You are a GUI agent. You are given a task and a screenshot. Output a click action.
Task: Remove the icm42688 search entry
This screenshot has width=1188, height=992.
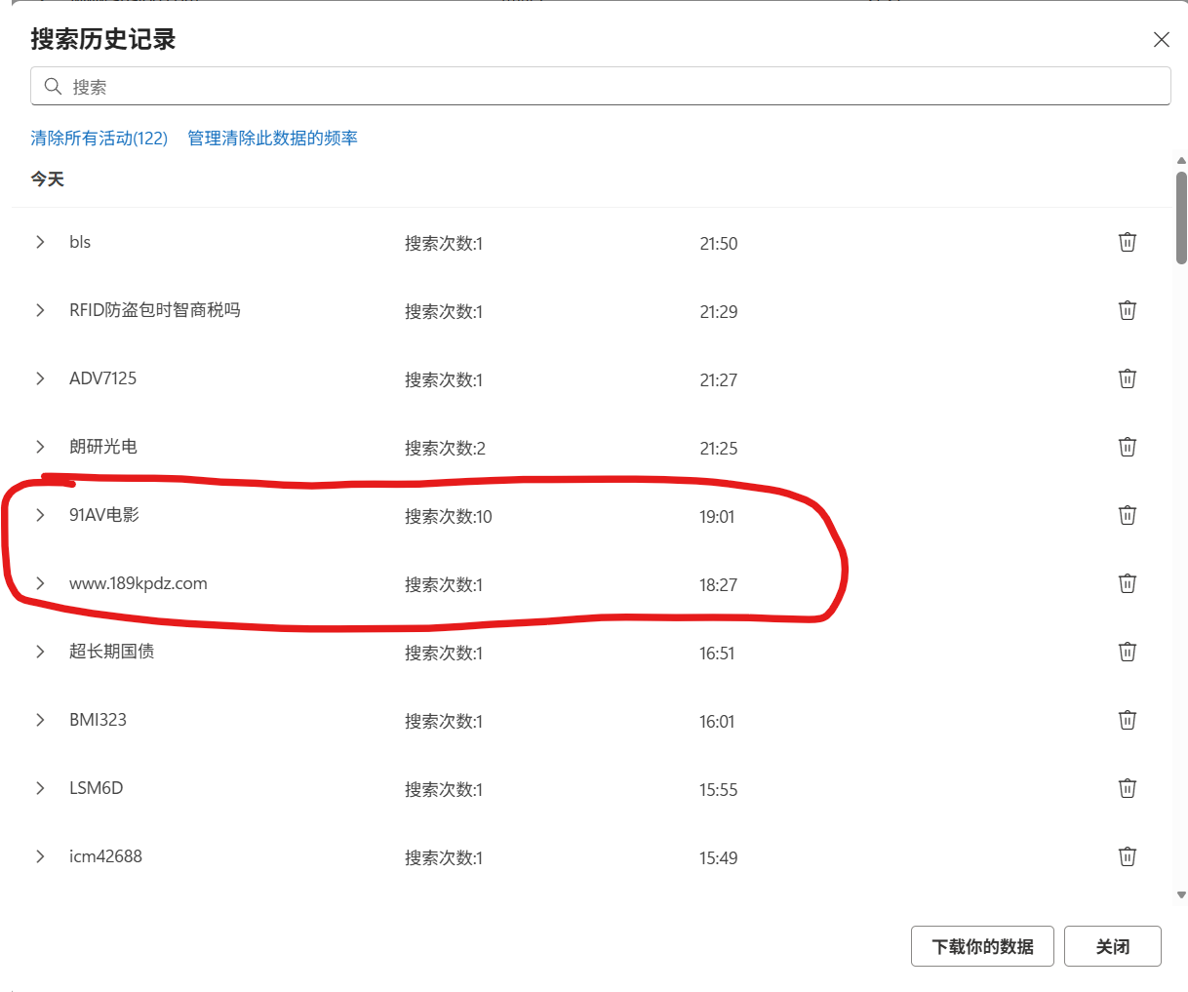1127,856
